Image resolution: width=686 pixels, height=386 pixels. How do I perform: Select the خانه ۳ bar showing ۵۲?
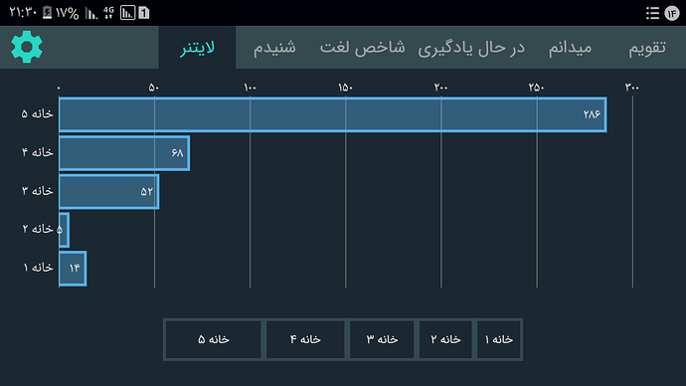coord(109,191)
